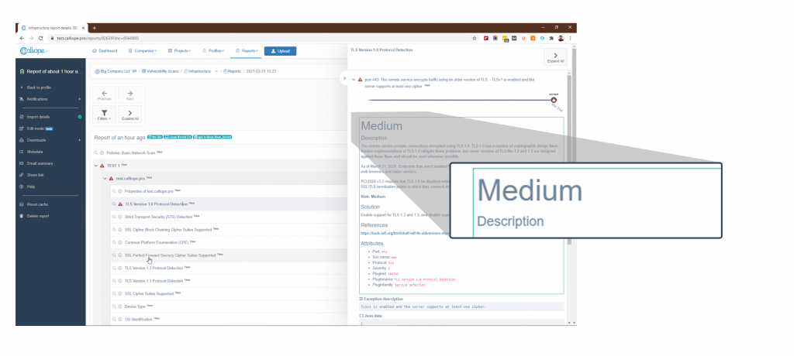Click the Calliope.pro logo

(x=35, y=51)
